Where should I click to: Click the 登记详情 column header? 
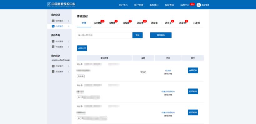(104, 58)
